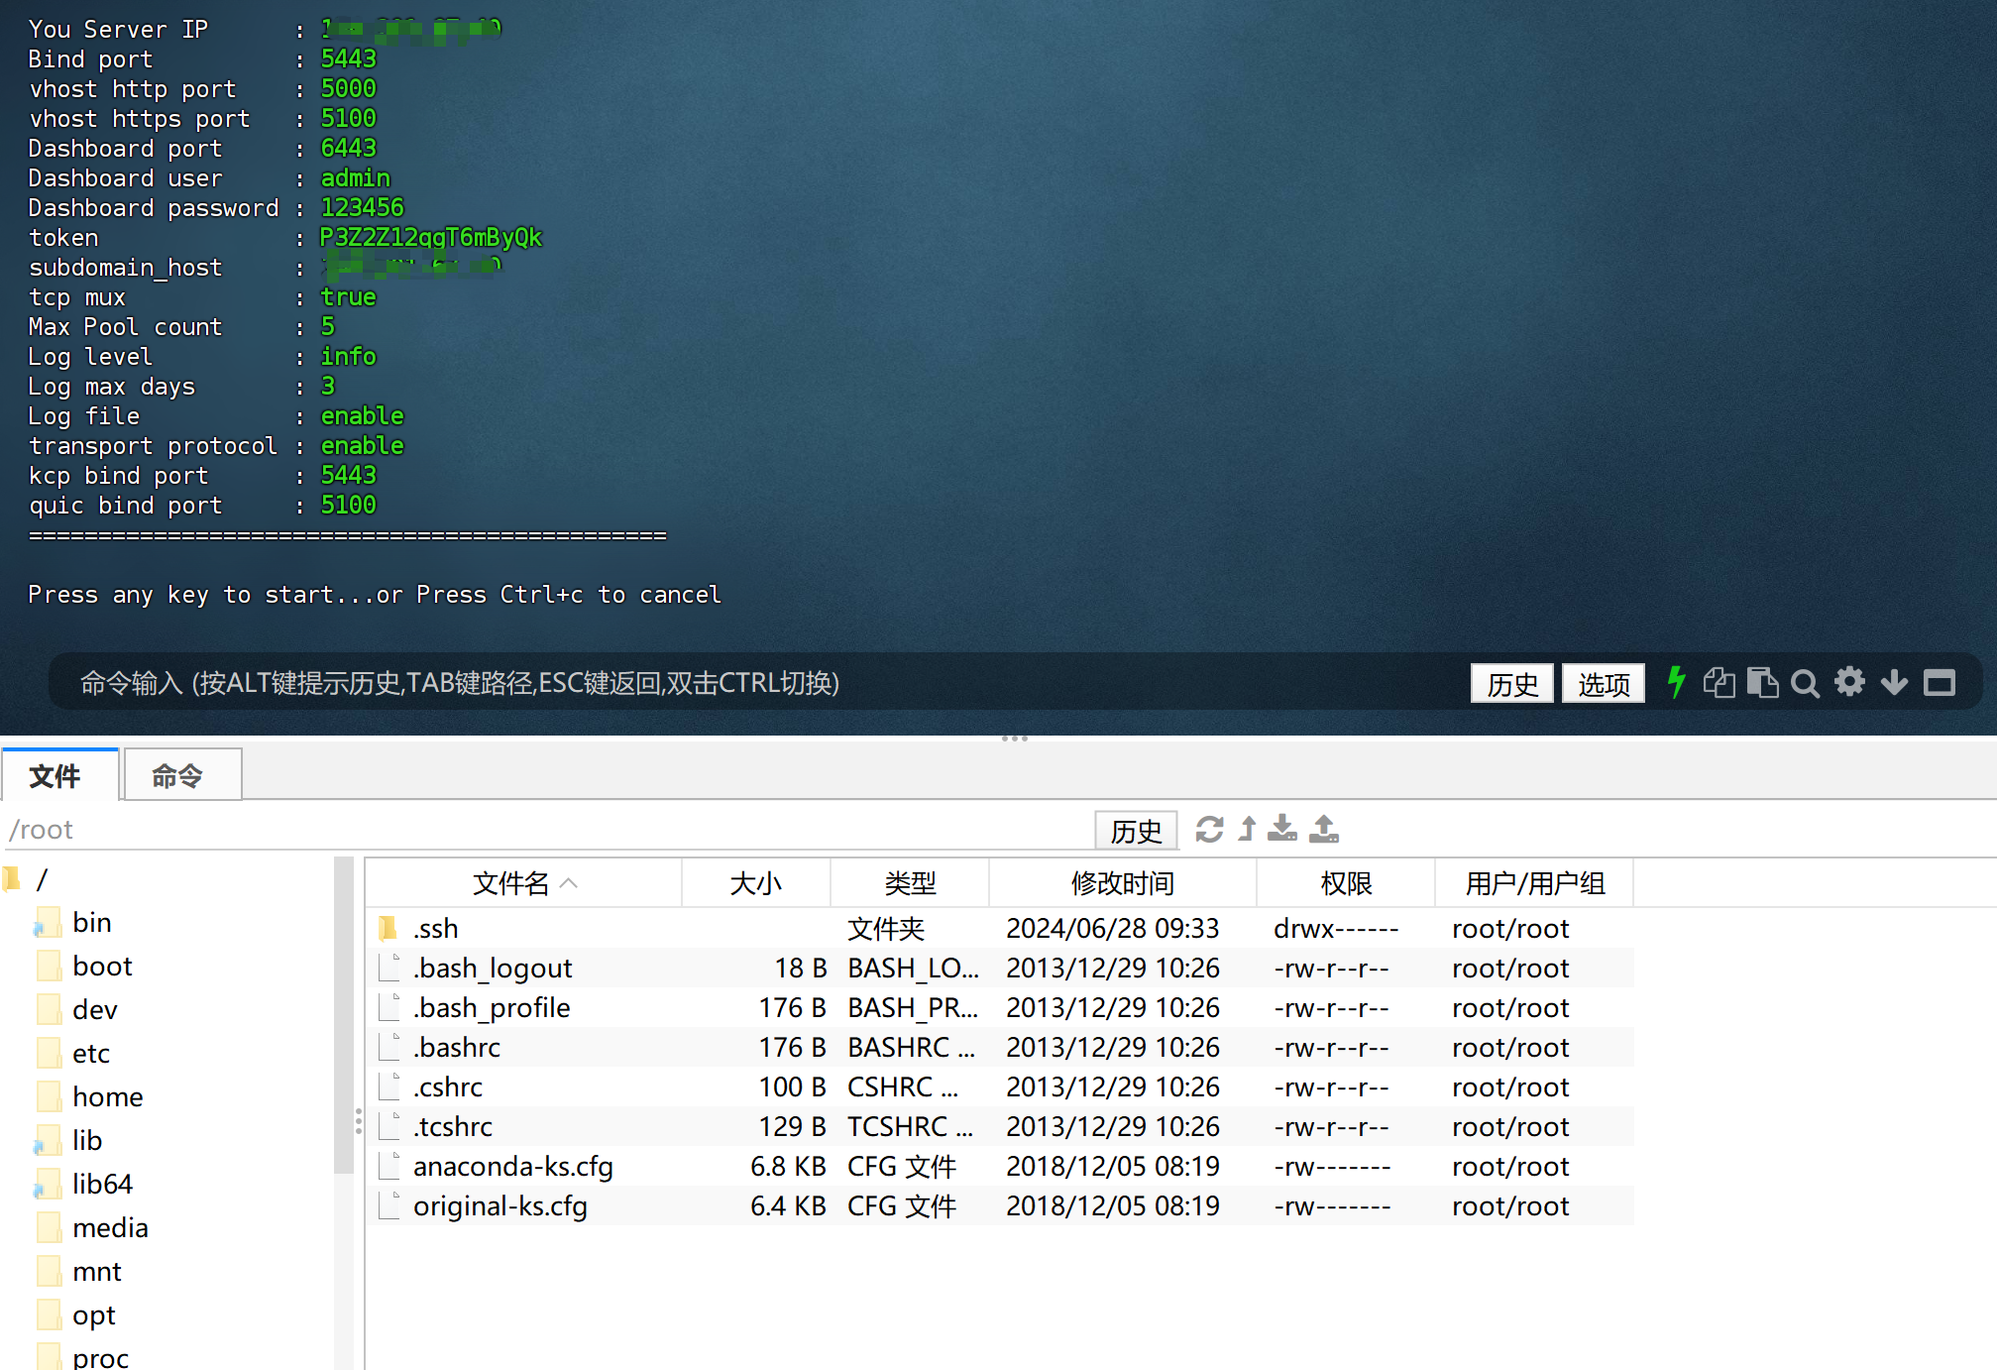Viewport: 1997px width, 1370px height.
Task: Open the 历史 button in the file panel
Action: (x=1136, y=830)
